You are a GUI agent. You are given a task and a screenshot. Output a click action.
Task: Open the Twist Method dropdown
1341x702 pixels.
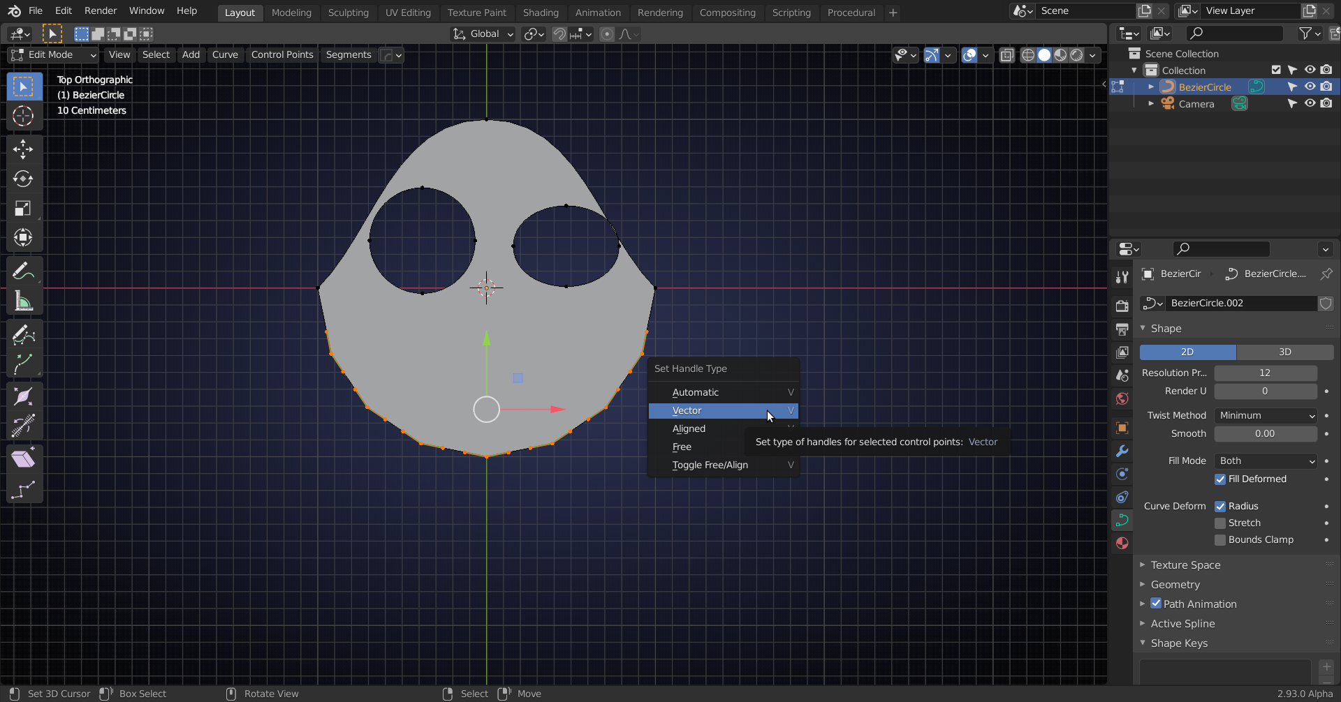pos(1266,416)
